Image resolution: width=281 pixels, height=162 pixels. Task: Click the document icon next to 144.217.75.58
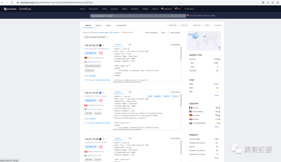[103, 139]
